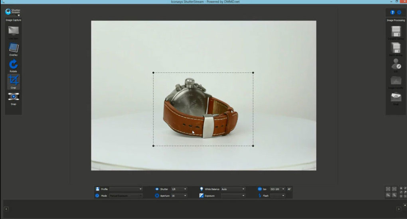Open the Edit person-with-pencil icon
The width and height of the screenshot is (407, 219).
coord(396,64)
